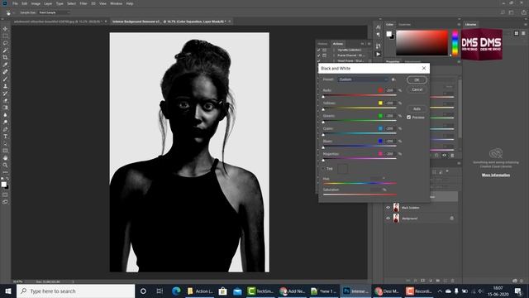
Task: Open the Color panel flyout menu
Action: coord(459,24)
